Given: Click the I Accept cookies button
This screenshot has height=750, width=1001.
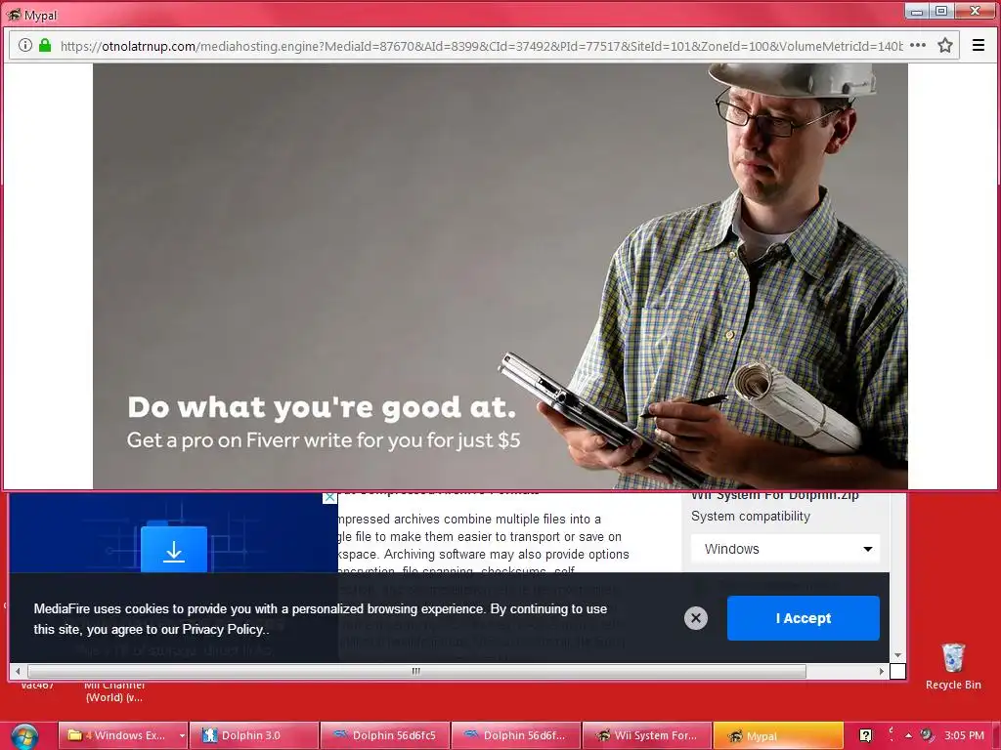Looking at the screenshot, I should [x=804, y=618].
